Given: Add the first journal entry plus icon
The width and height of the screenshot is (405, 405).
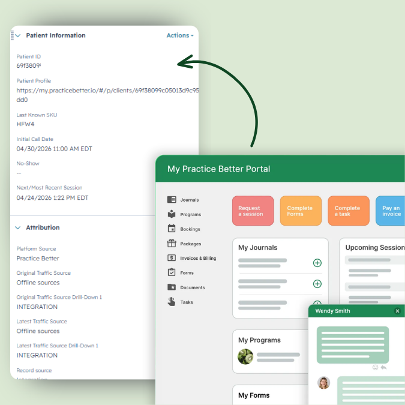Looking at the screenshot, I should 317,263.
